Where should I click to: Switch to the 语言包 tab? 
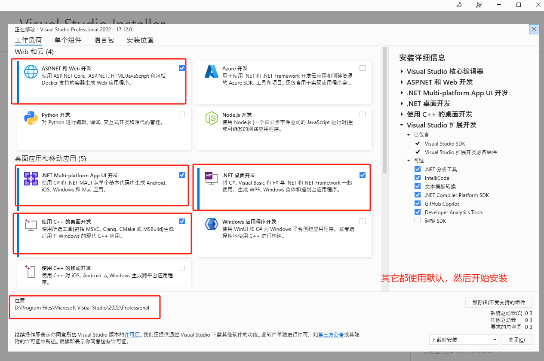point(104,40)
